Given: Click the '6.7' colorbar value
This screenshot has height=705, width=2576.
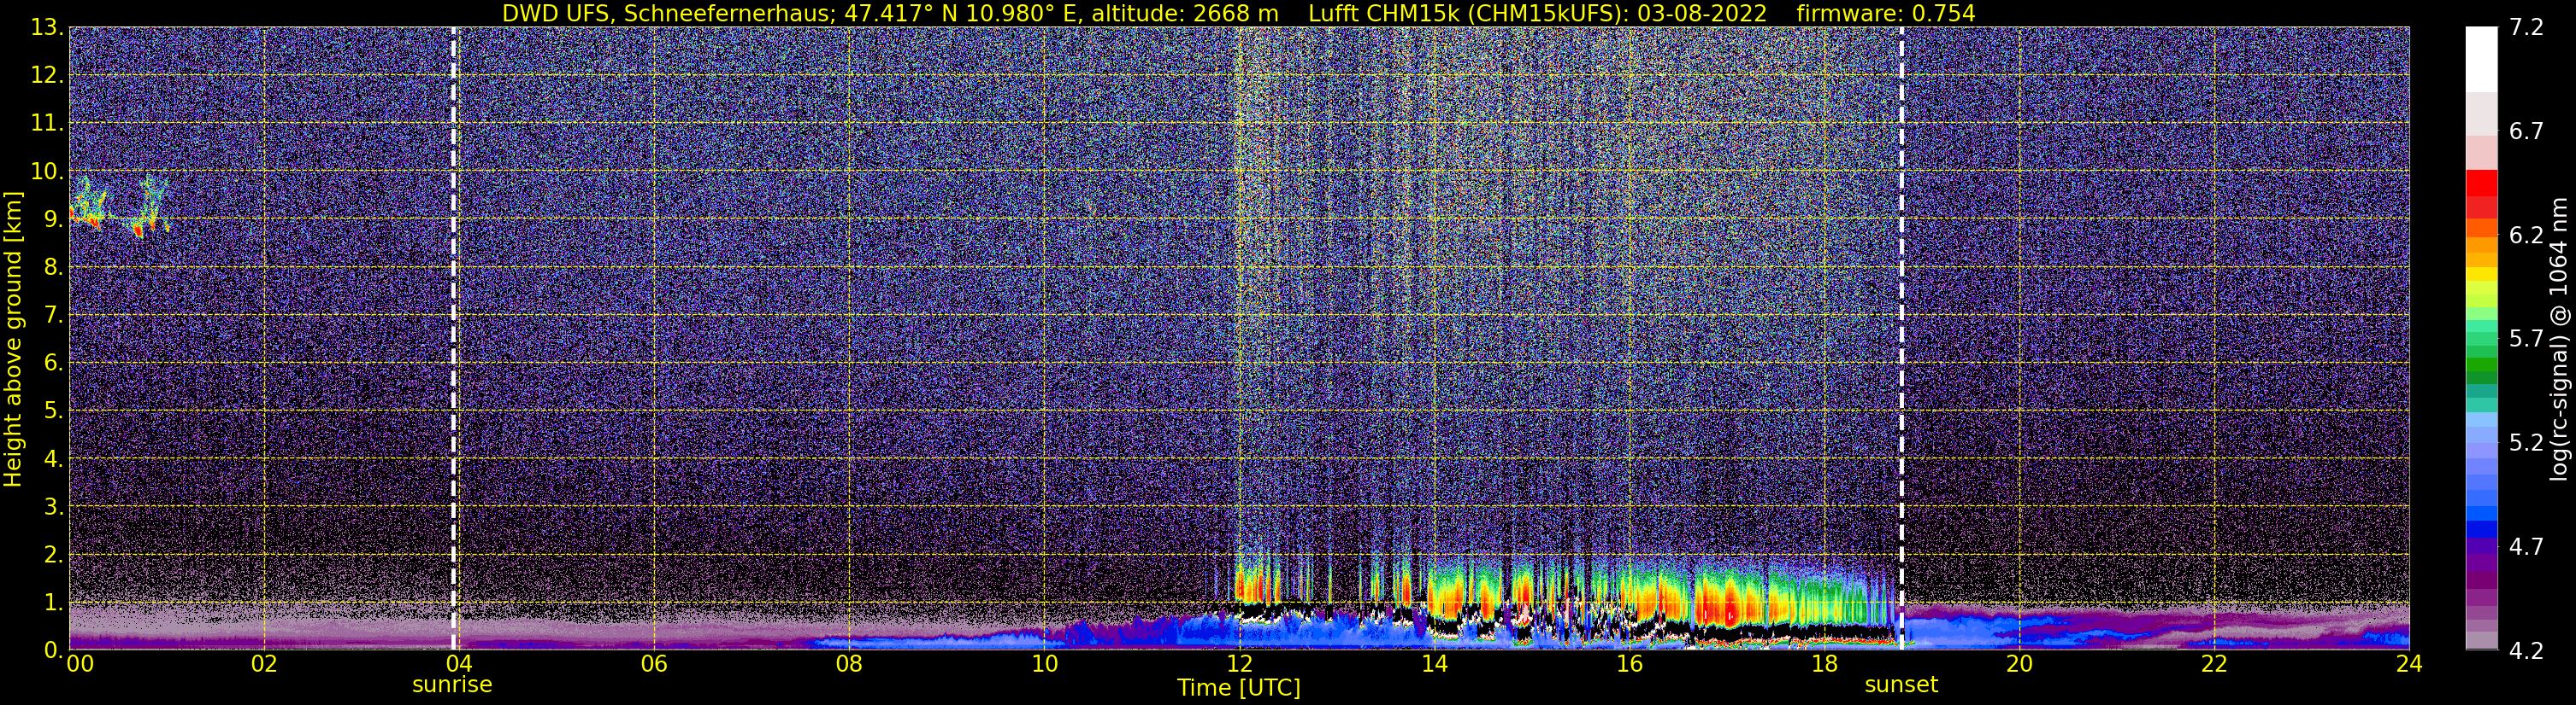Looking at the screenshot, I should 2526,131.
